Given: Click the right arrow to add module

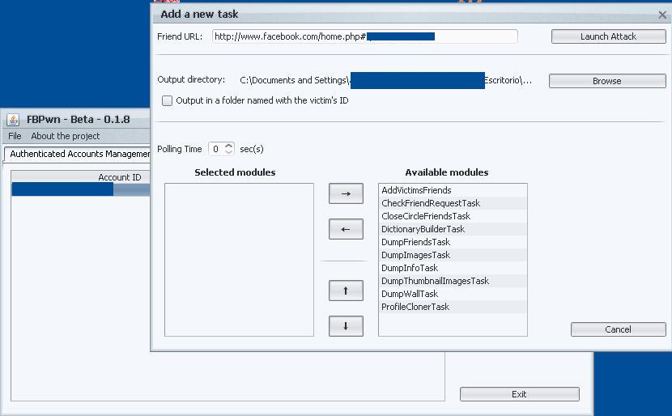Looking at the screenshot, I should coord(346,193).
